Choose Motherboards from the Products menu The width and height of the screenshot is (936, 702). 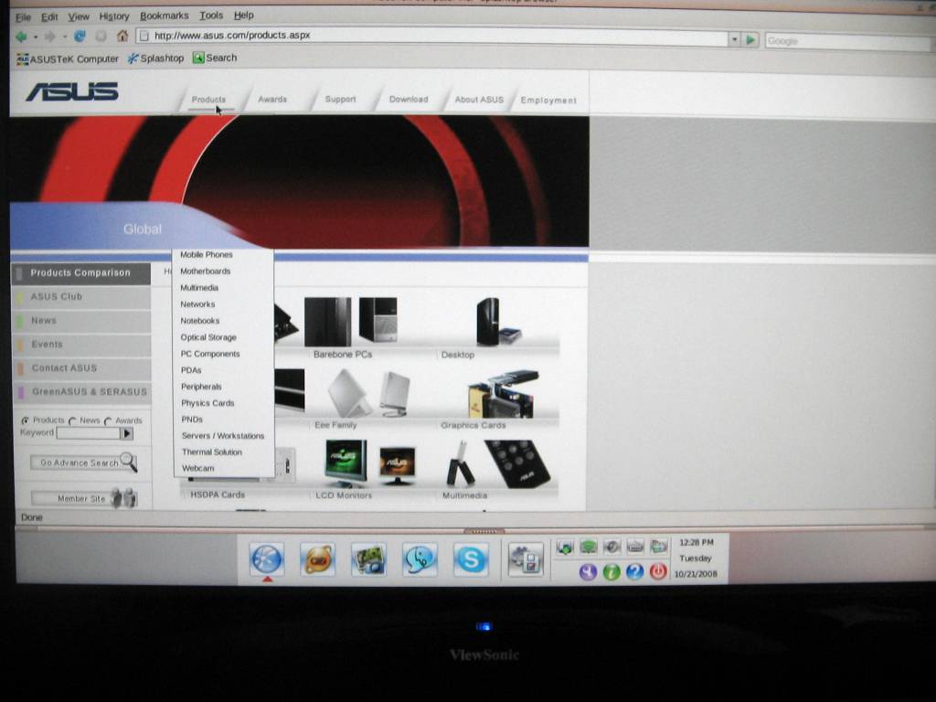206,271
